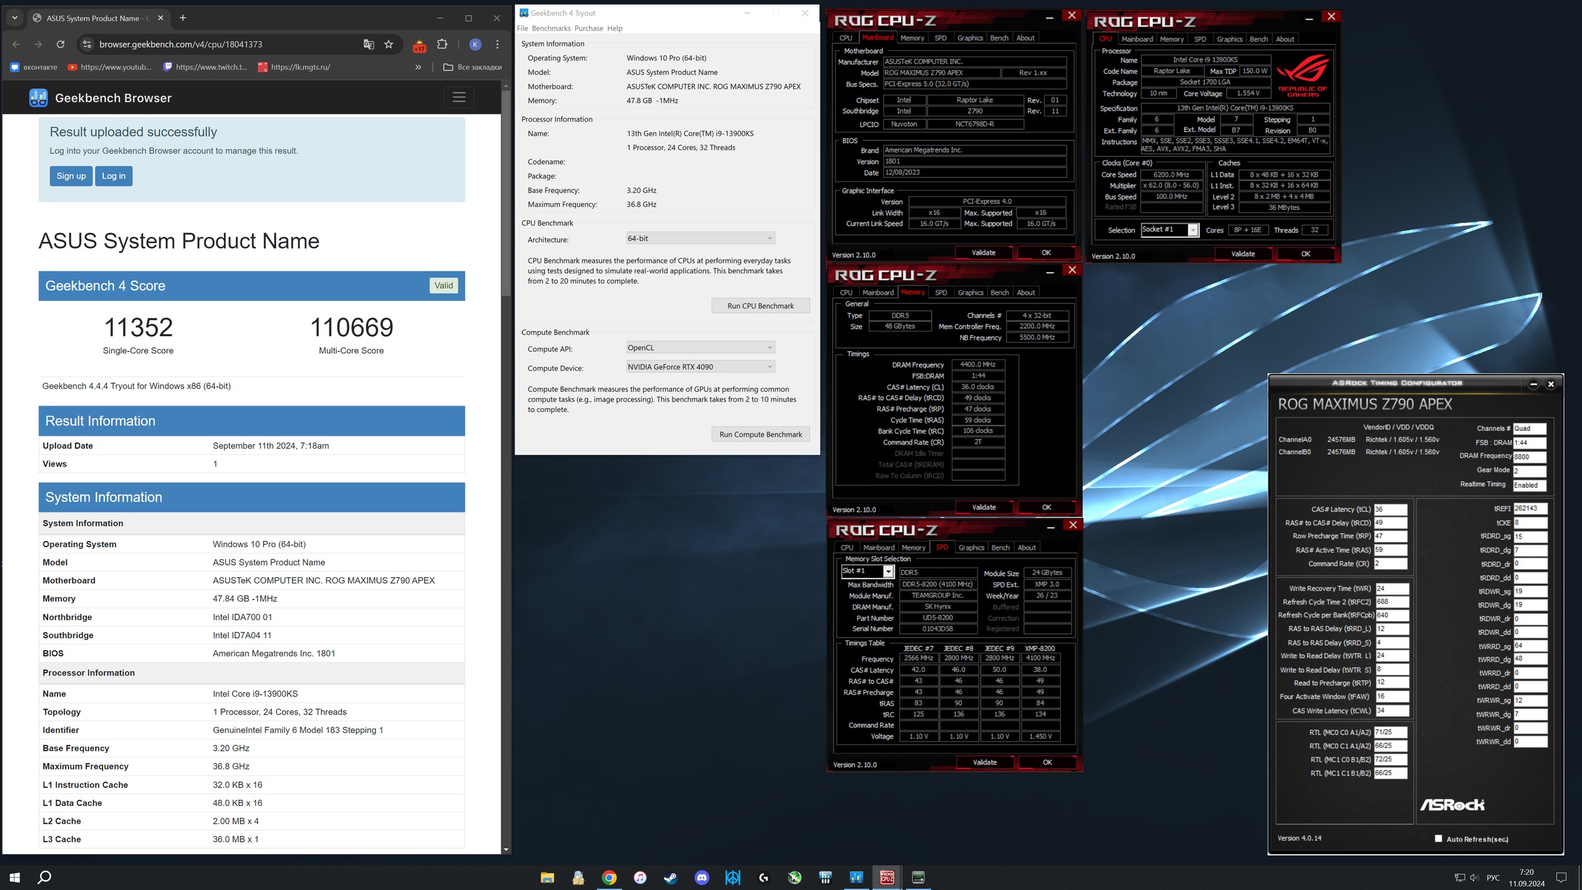Open the Все закладки bookmarks folder
The image size is (1582, 890).
473,67
